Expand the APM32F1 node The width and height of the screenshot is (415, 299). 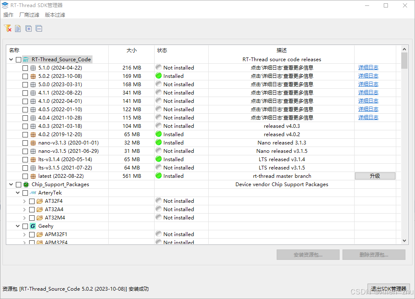pyautogui.click(x=24, y=234)
